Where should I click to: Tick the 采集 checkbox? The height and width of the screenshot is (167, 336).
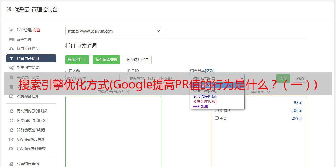(x=217, y=118)
